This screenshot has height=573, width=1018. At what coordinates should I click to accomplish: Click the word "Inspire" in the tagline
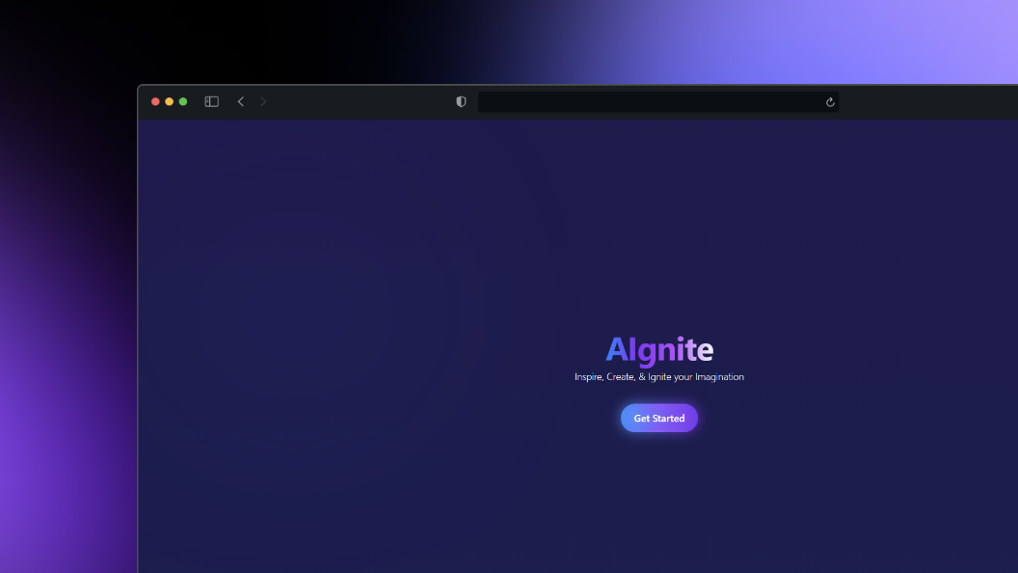[x=588, y=377]
